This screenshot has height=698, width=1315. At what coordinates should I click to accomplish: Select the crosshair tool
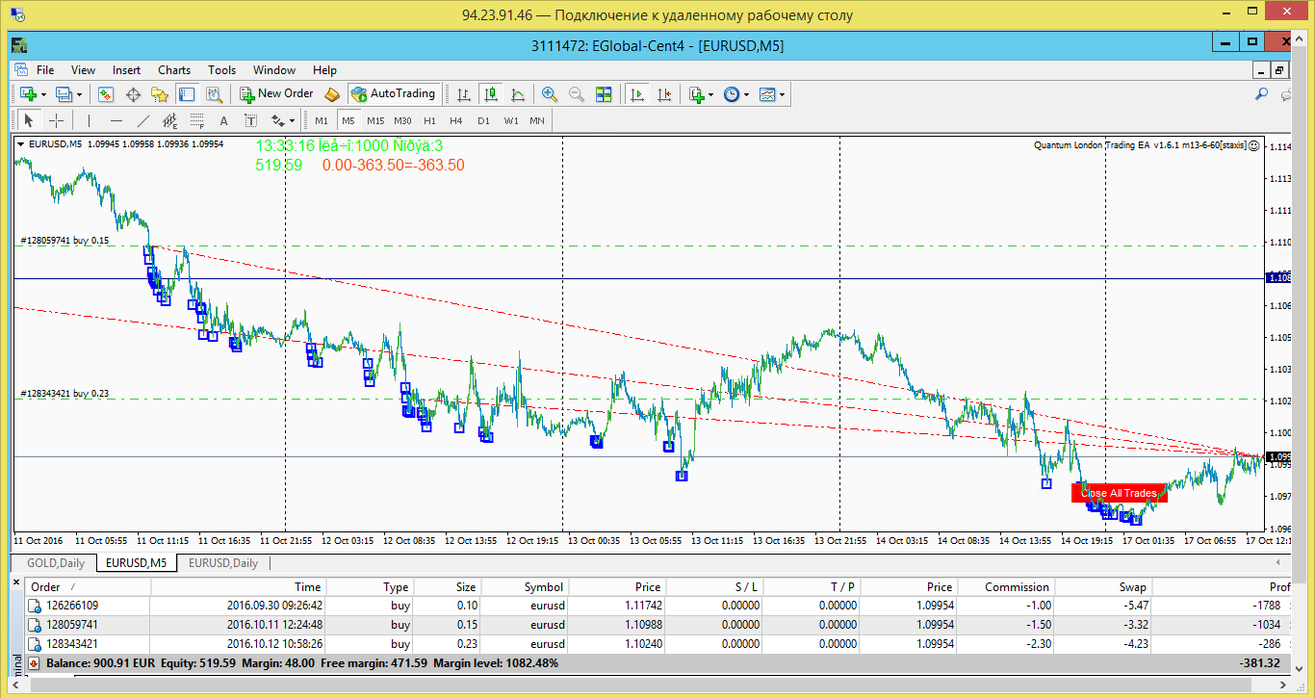[x=56, y=120]
